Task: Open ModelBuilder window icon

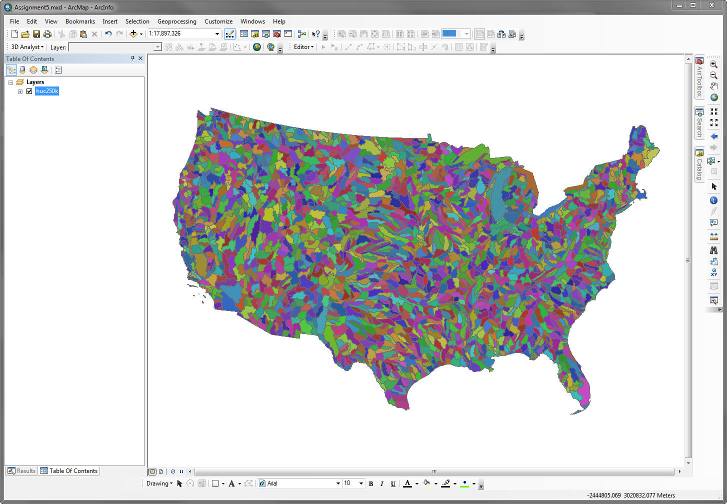Action: pos(301,34)
